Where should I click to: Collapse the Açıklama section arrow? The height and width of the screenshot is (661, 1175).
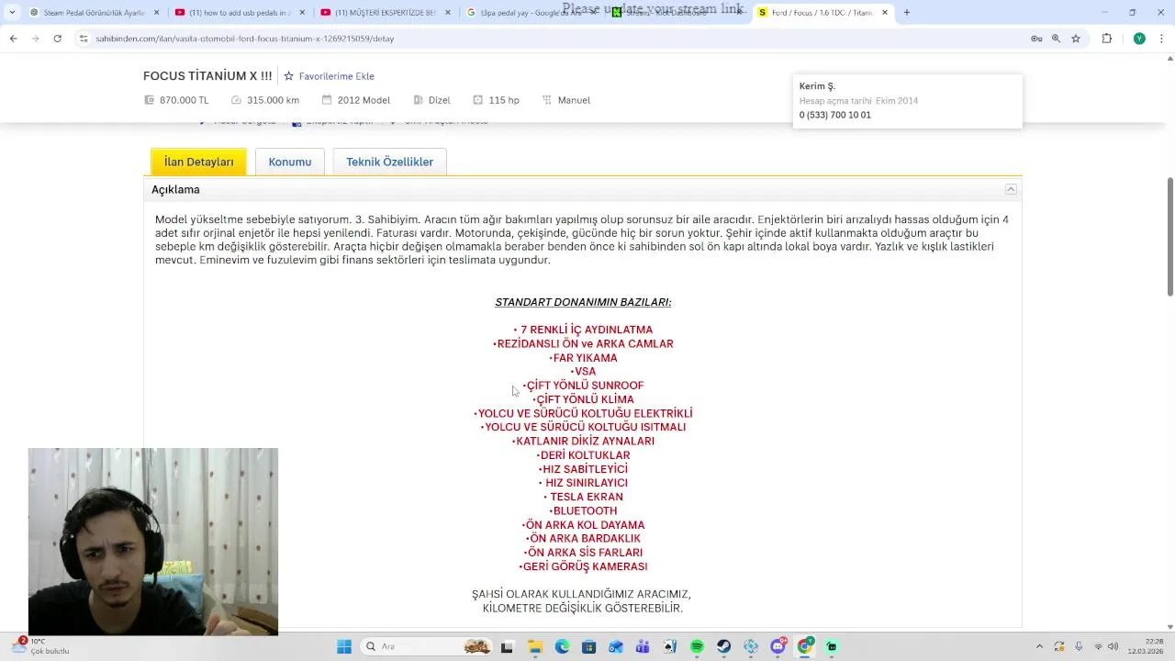tap(1011, 189)
